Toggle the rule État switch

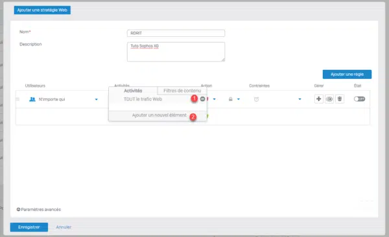point(359,99)
